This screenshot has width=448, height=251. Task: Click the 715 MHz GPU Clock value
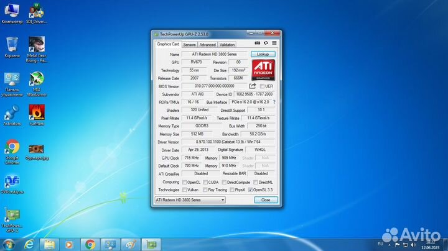point(192,158)
